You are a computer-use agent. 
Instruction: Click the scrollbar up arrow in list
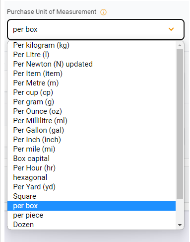(x=180, y=45)
